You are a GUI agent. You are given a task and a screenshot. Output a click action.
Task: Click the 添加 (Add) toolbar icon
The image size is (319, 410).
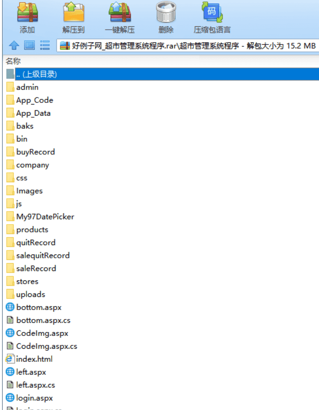[x=28, y=12]
